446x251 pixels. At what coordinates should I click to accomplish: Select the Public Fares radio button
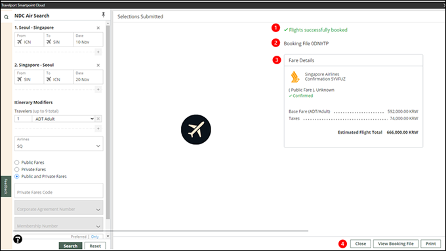17,163
